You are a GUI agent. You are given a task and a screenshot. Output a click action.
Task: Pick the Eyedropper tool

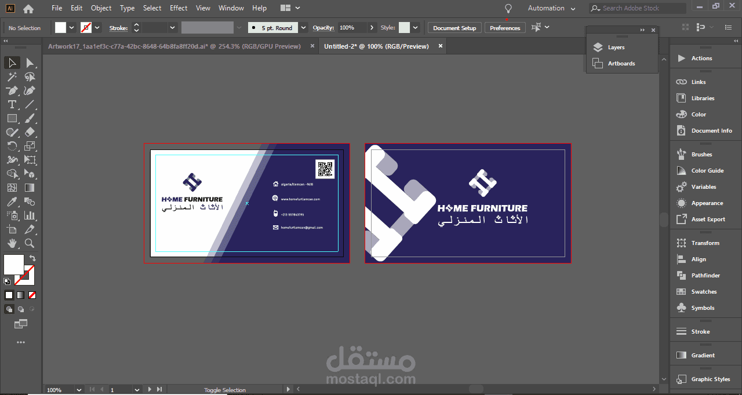coord(12,202)
